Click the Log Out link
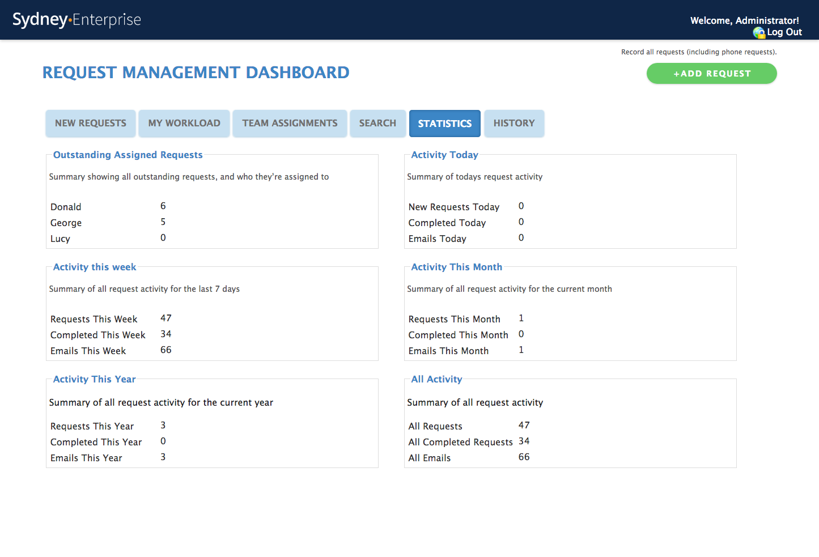The image size is (819, 557). click(785, 32)
